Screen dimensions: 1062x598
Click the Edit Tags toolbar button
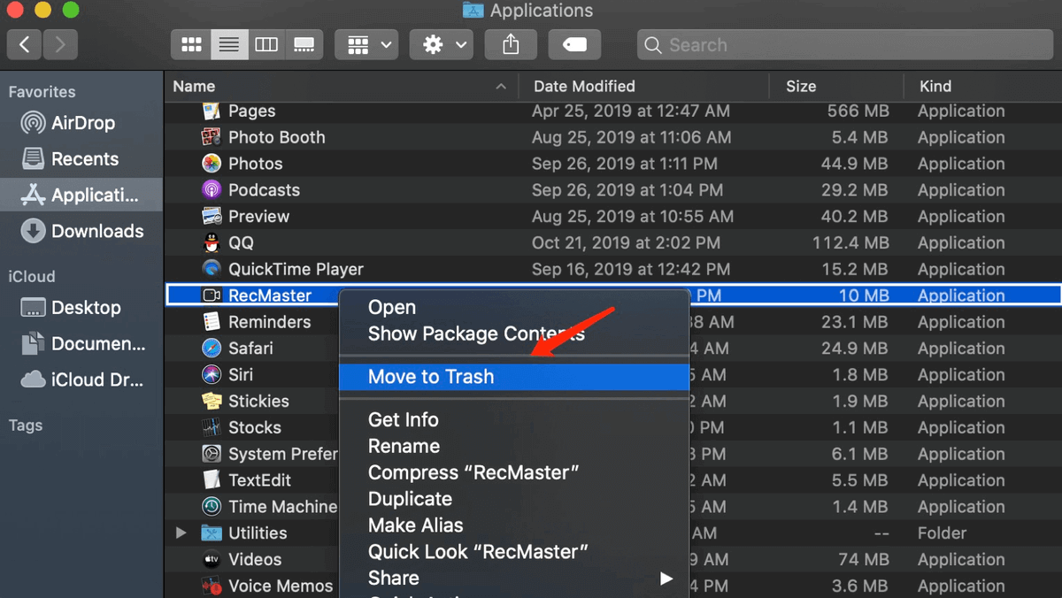tap(574, 44)
